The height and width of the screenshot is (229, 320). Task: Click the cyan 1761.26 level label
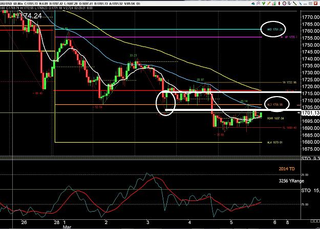[x=275, y=29]
